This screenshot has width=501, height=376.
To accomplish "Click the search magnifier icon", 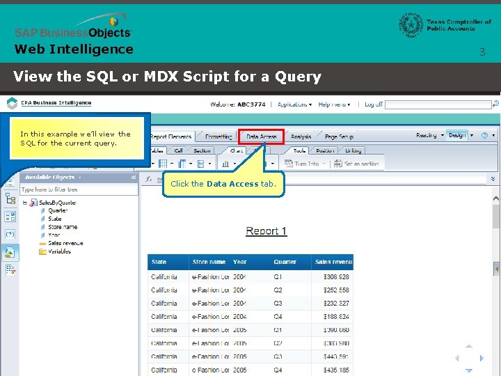I will point(495,104).
